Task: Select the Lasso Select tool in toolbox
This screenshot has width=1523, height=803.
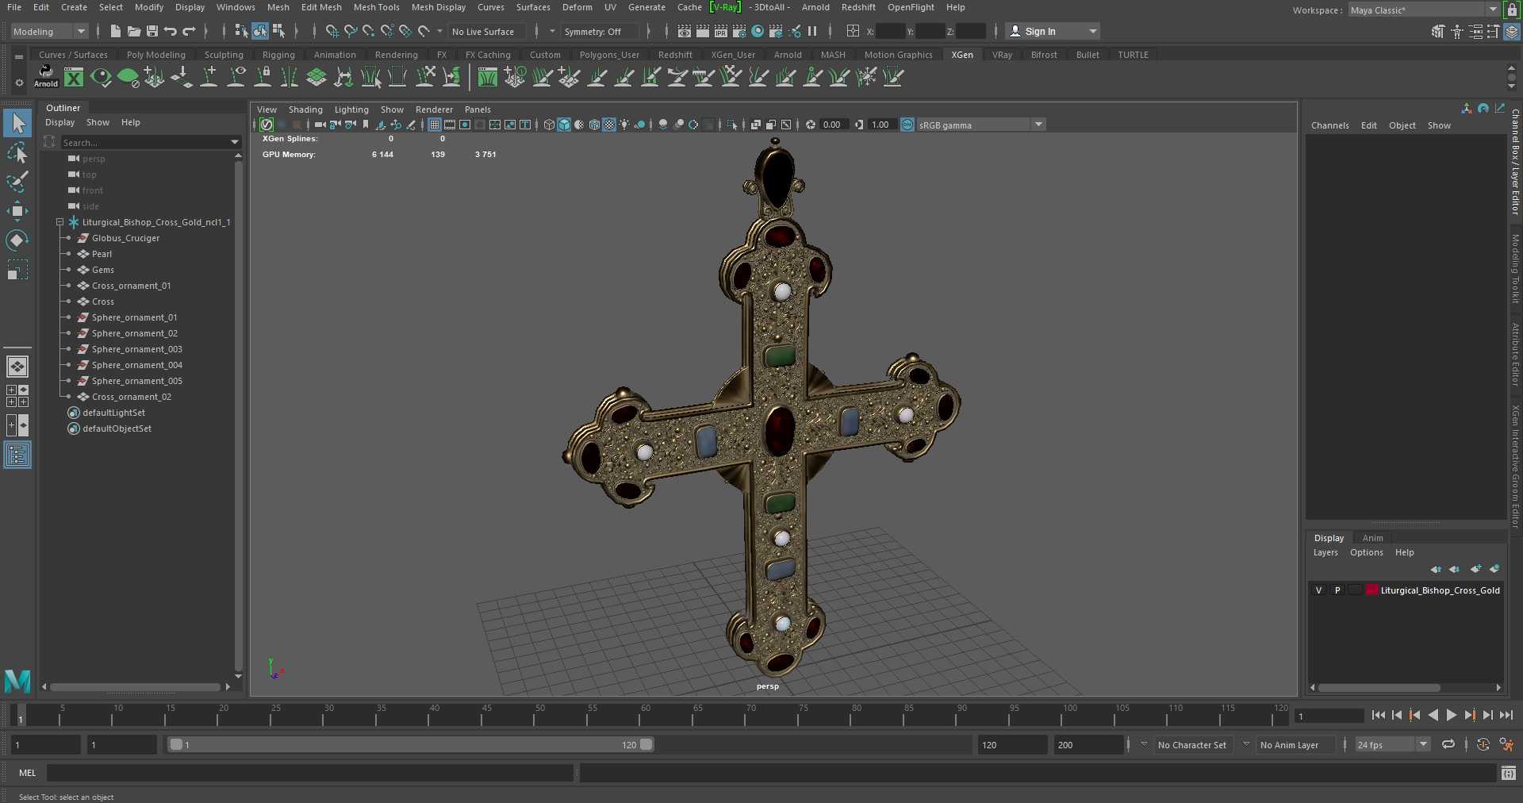Action: (x=17, y=152)
